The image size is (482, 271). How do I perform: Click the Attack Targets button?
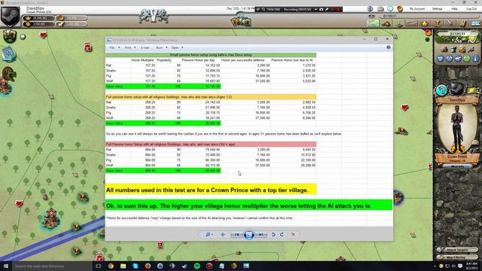click(458, 250)
